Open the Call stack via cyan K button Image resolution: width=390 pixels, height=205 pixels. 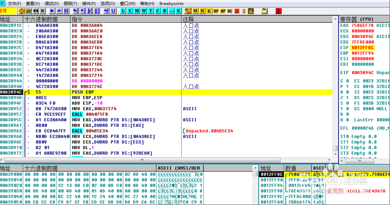tap(179, 11)
